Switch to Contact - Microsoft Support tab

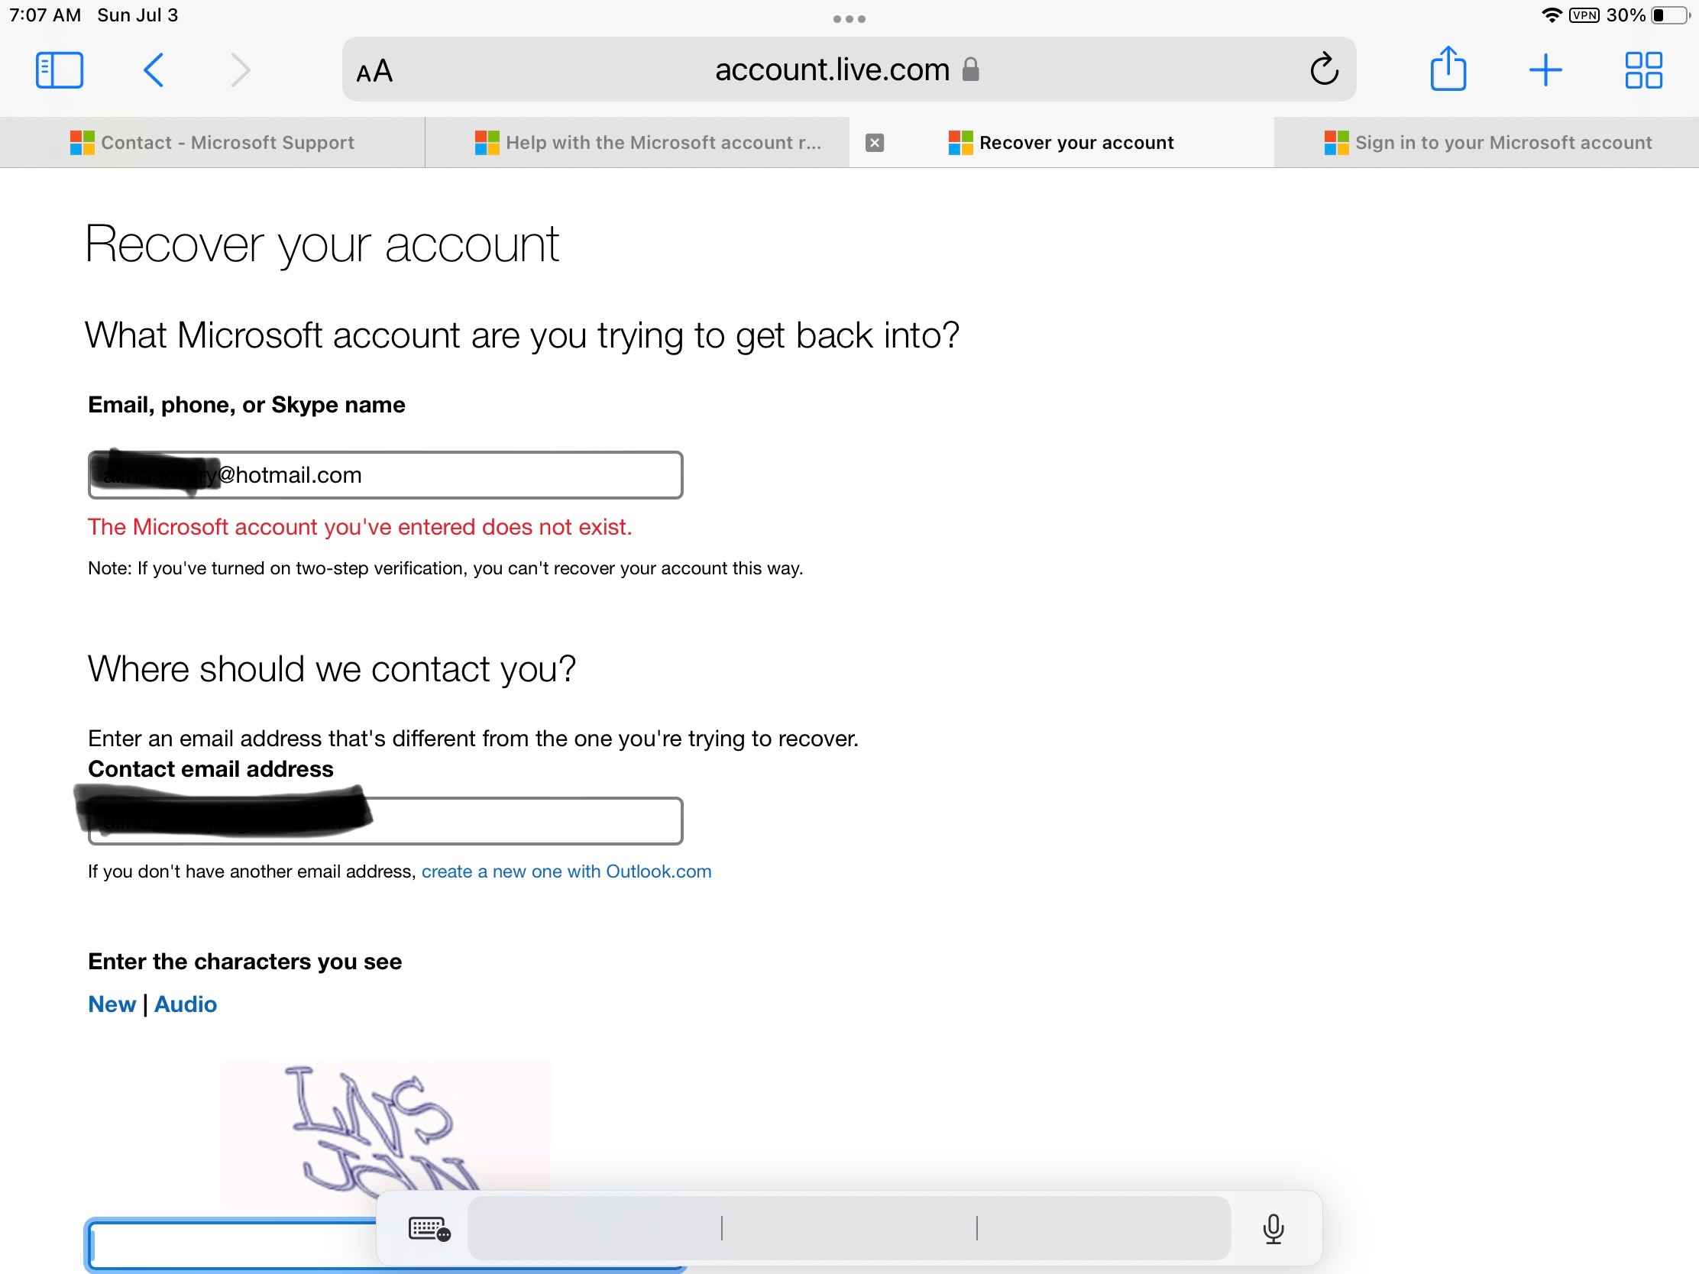[212, 143]
